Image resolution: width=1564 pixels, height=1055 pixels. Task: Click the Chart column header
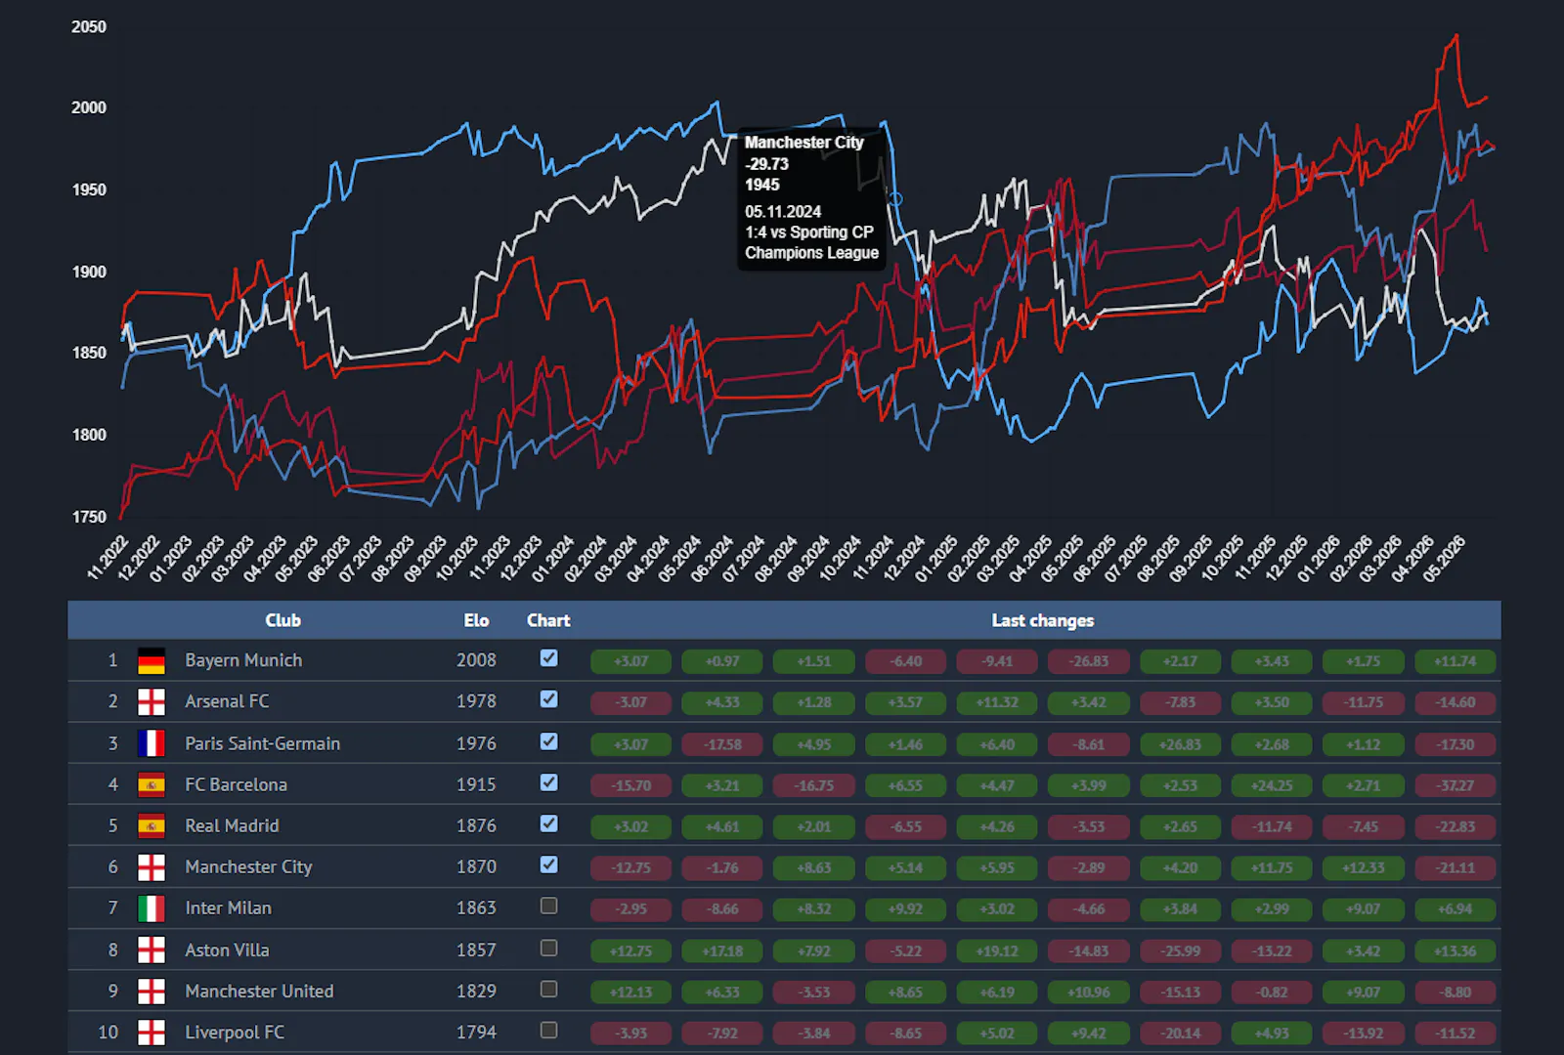(548, 620)
